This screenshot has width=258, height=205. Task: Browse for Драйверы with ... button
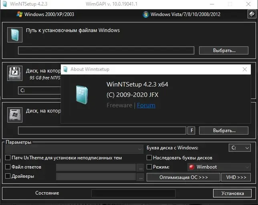[140, 177]
